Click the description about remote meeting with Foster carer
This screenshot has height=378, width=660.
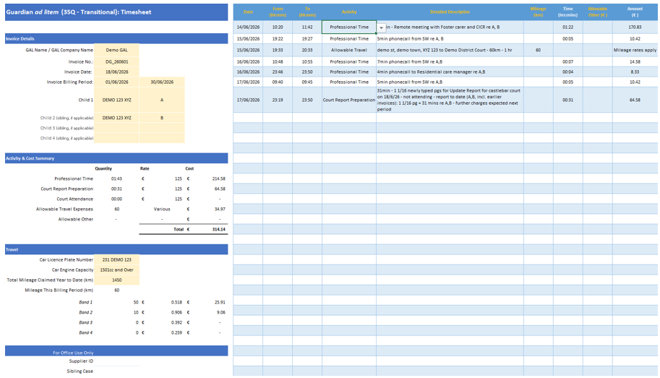(450, 27)
